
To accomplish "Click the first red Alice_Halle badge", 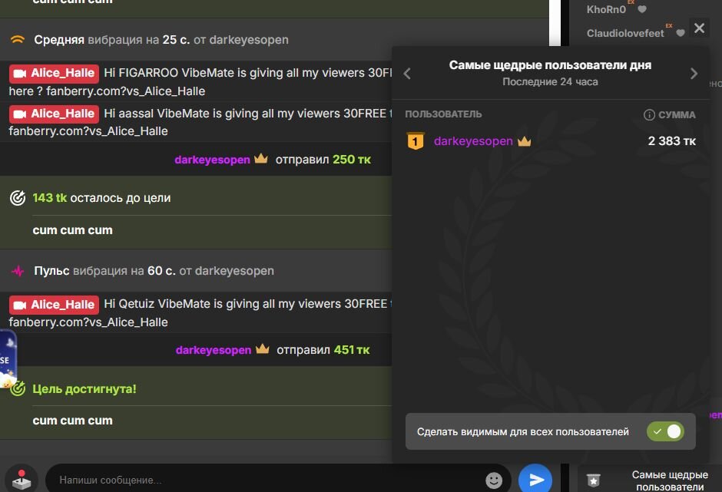I will pyautogui.click(x=54, y=74).
